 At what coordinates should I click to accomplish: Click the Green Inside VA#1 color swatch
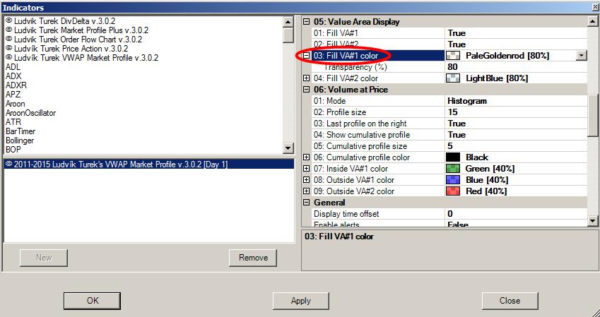pyautogui.click(x=453, y=169)
